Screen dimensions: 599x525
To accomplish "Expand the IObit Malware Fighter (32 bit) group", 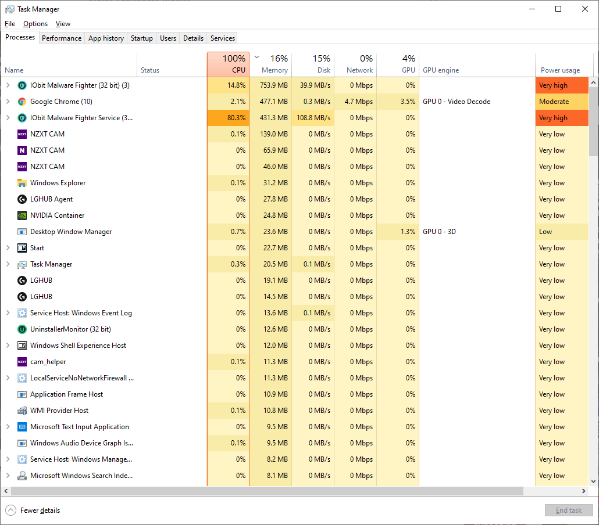I will pos(8,85).
